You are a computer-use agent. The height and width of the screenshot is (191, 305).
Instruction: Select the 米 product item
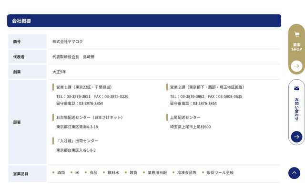[x=77, y=172]
